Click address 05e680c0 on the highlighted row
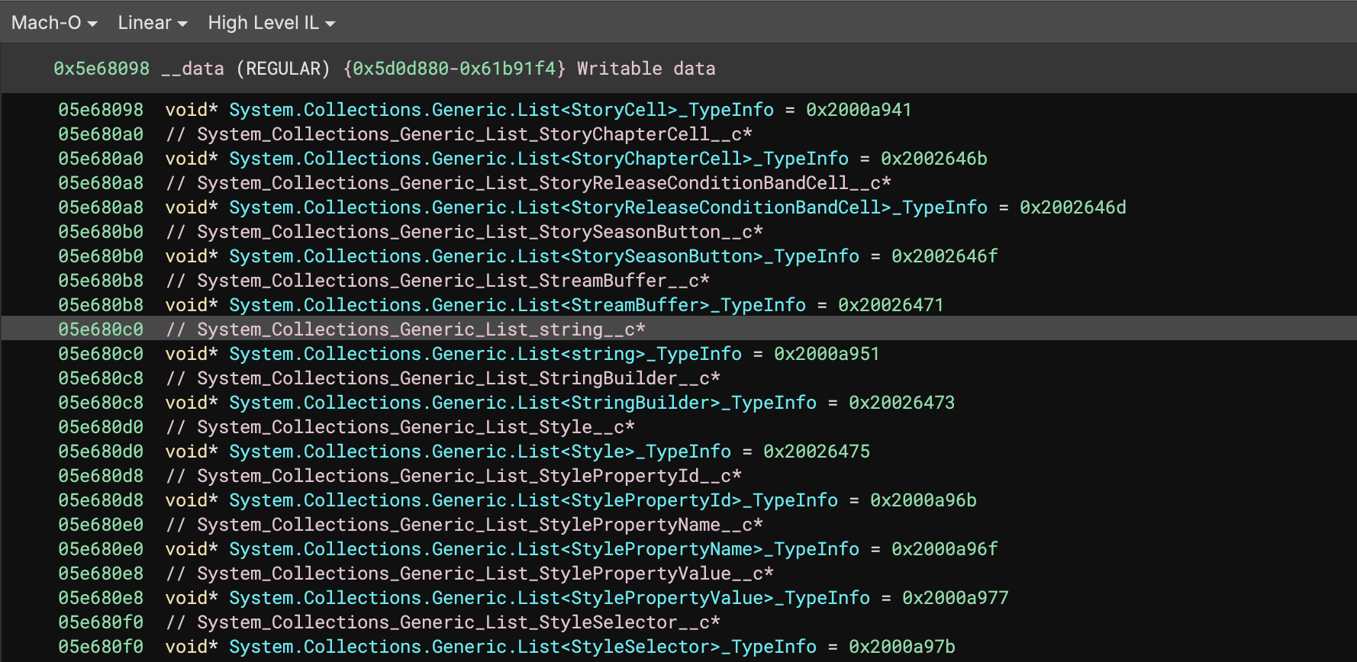Image resolution: width=1357 pixels, height=662 pixels. tap(101, 329)
